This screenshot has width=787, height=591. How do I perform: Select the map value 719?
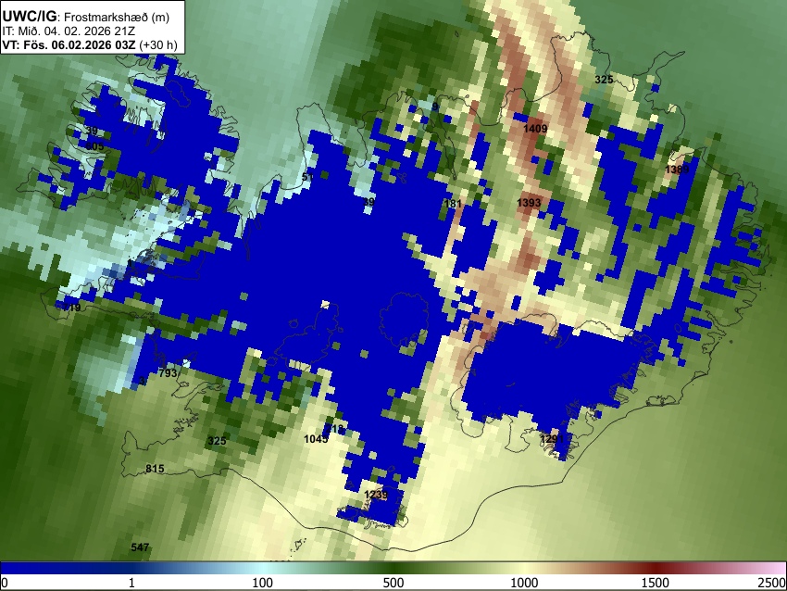(x=71, y=308)
